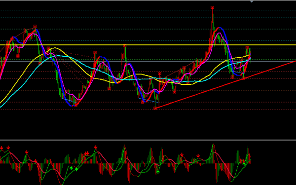Click the chart shift triangle on the top edge
The width and height of the screenshot is (296, 185).
click(252, 1)
